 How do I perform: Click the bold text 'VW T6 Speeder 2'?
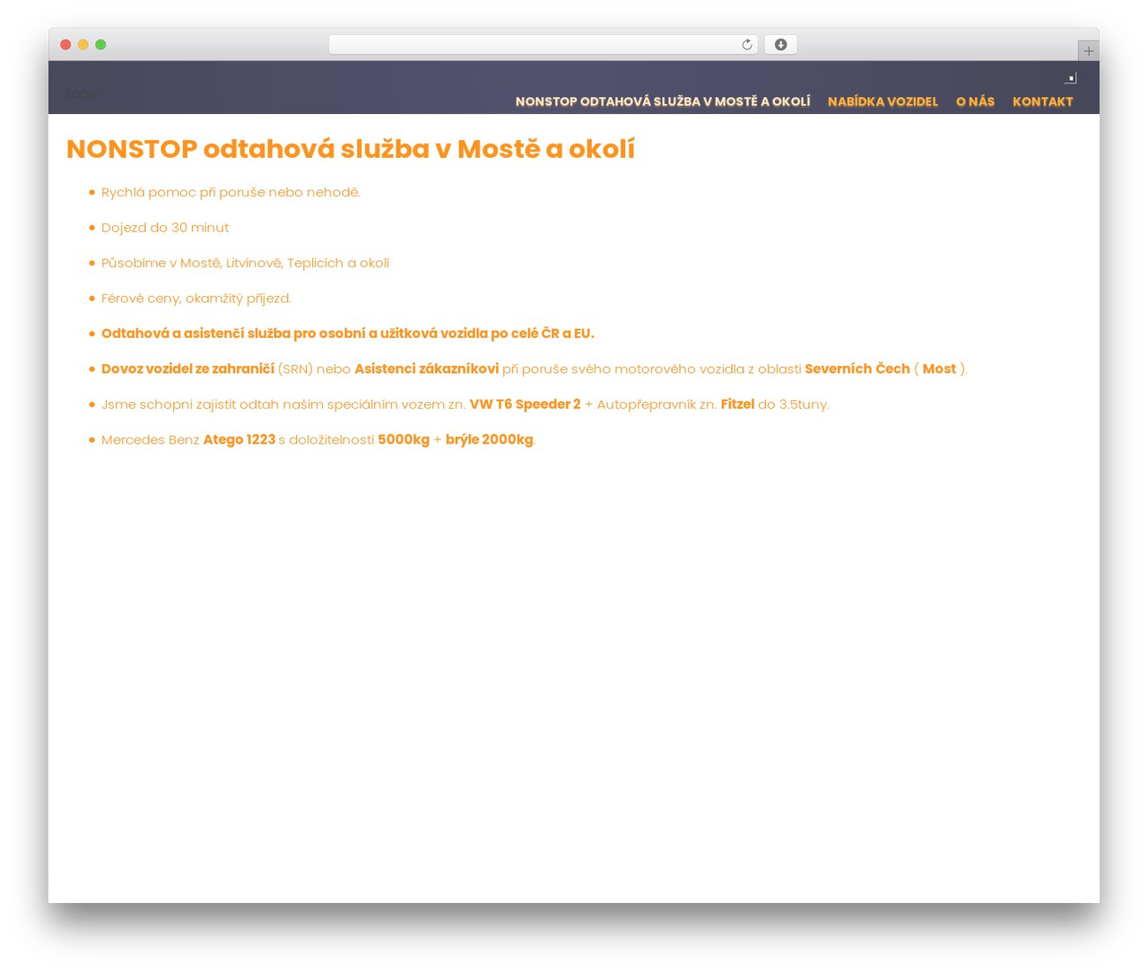525,404
